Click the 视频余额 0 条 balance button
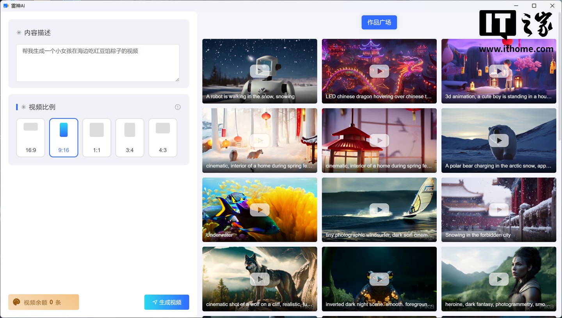Viewport: 562px width, 318px height. pyautogui.click(x=44, y=302)
